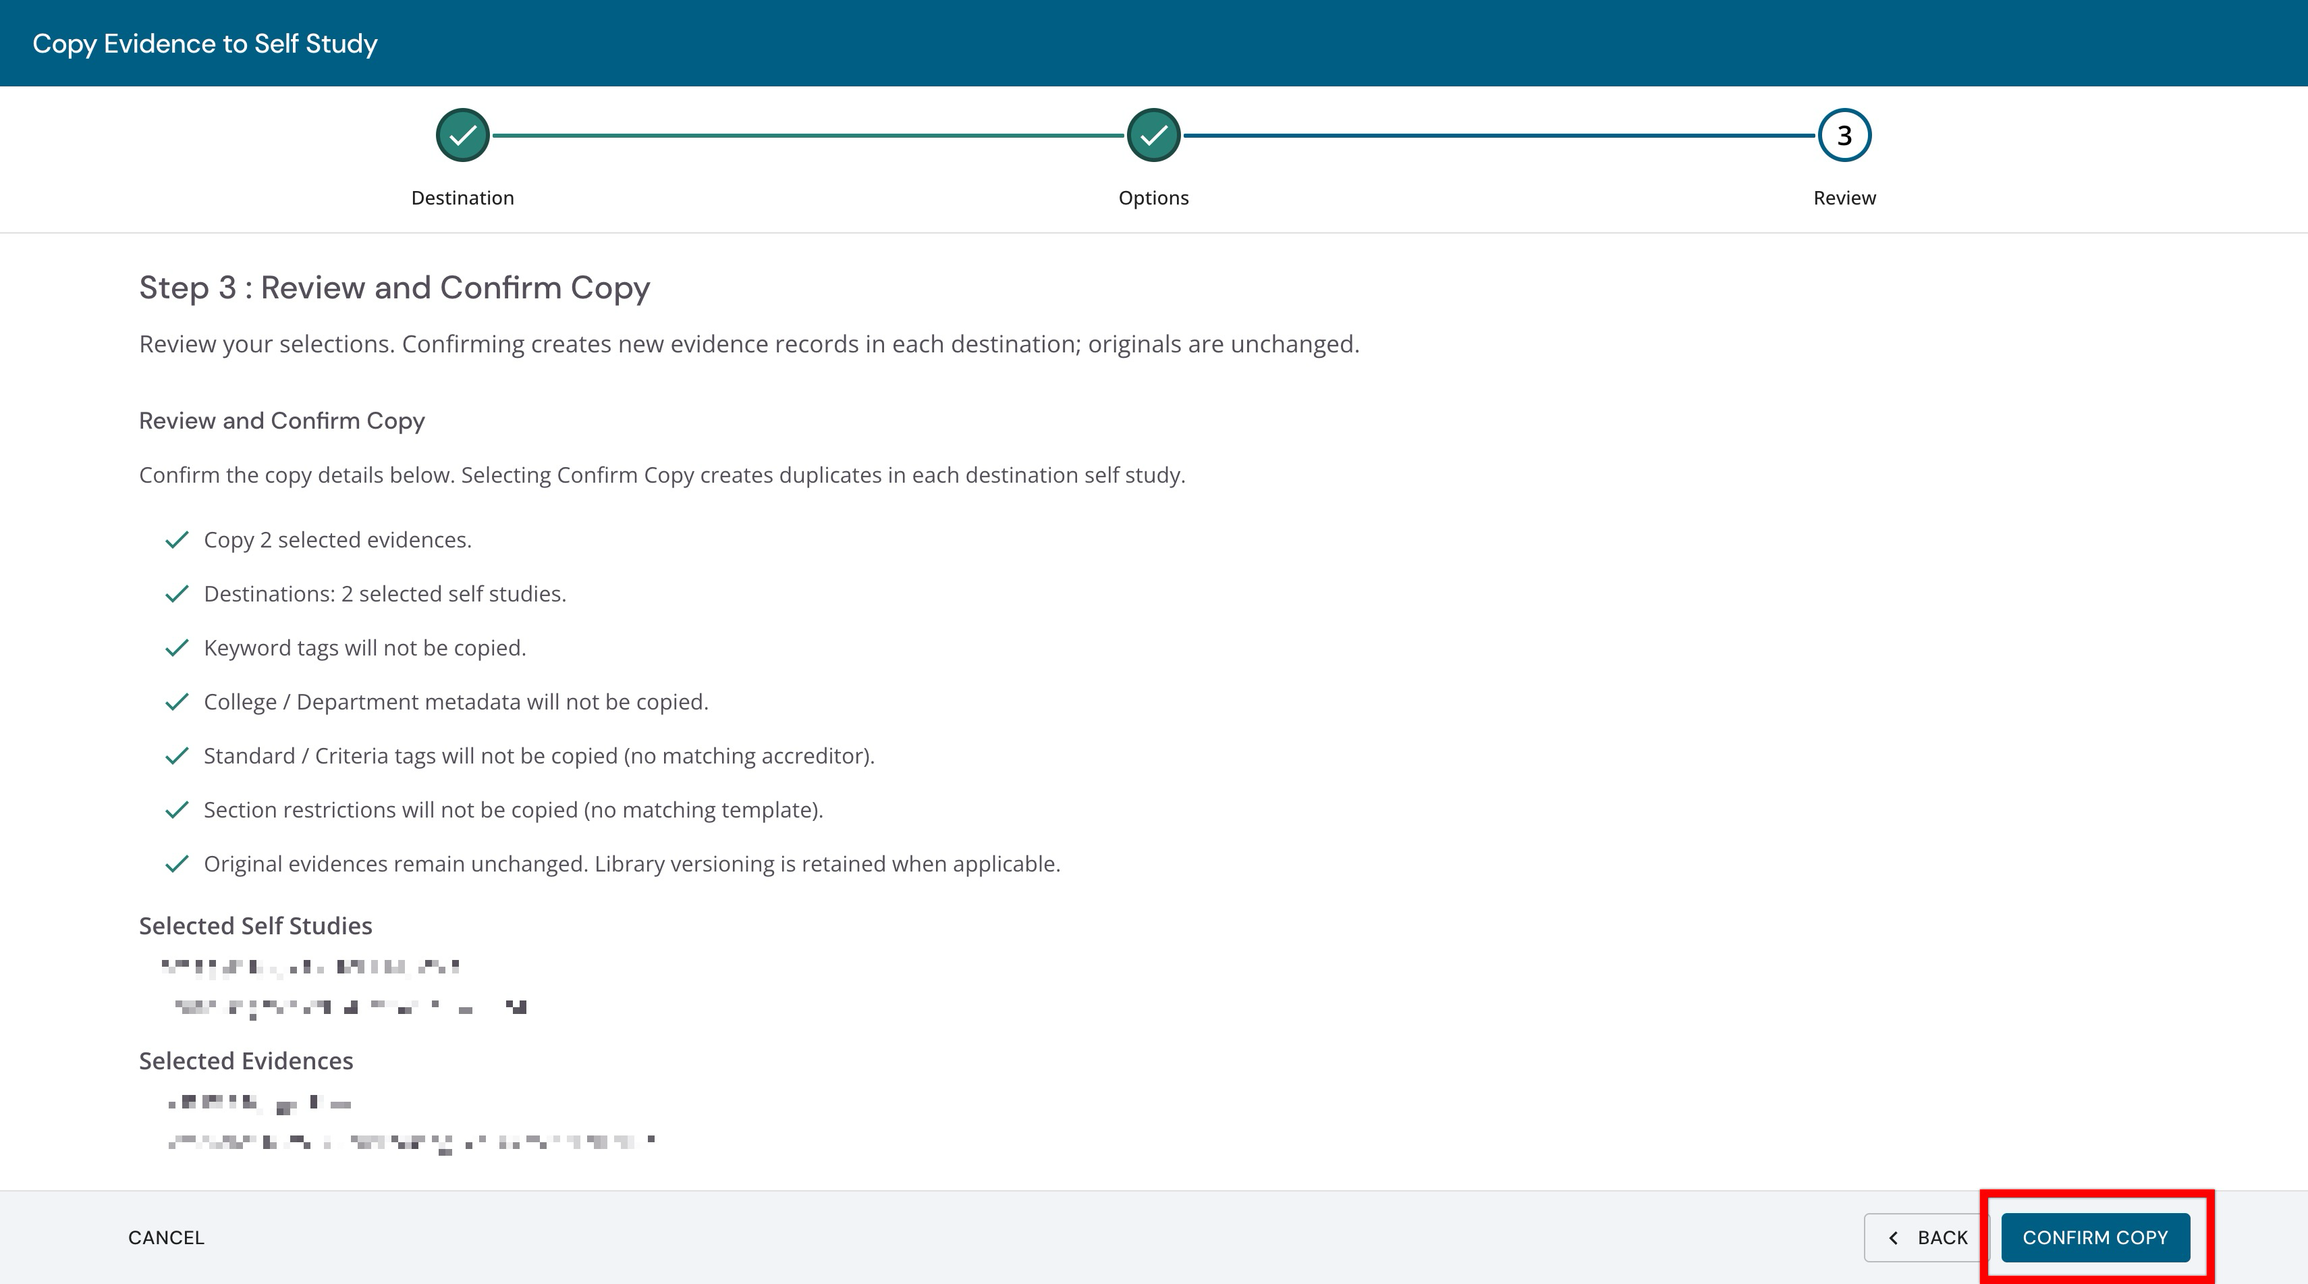Click checkmark beside Original evidences remain unchanged
This screenshot has width=2308, height=1284.
pyautogui.click(x=177, y=864)
